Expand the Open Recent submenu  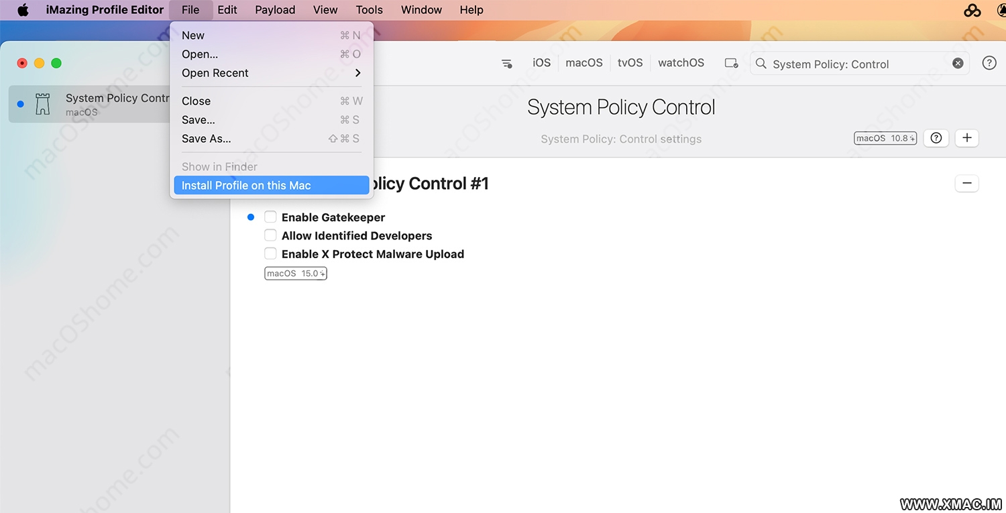(271, 73)
